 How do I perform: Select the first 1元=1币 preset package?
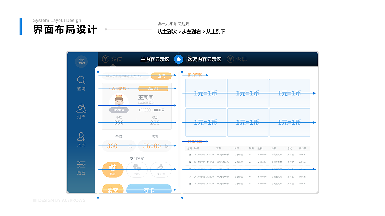click(x=205, y=93)
